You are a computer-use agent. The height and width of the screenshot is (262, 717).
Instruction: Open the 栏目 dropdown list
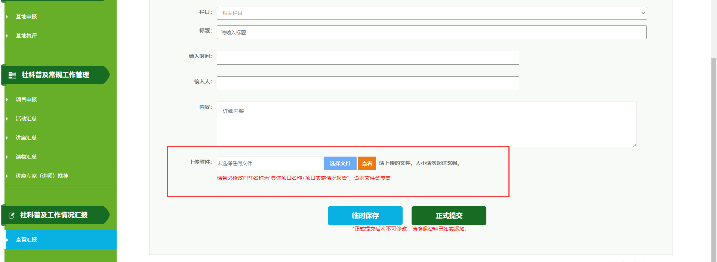point(431,13)
